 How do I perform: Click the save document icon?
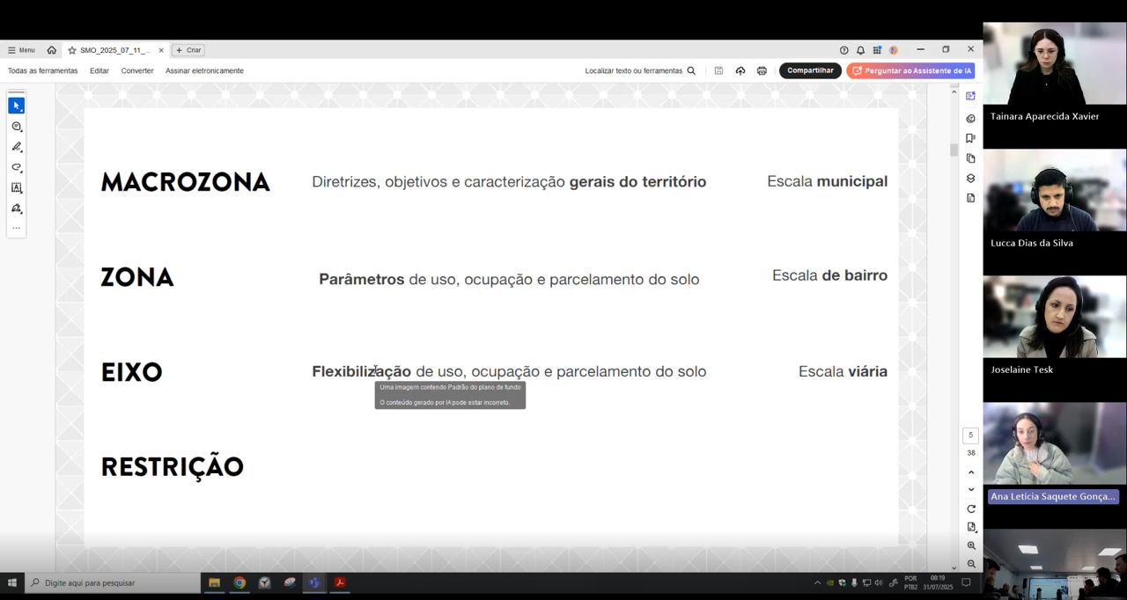pos(718,70)
